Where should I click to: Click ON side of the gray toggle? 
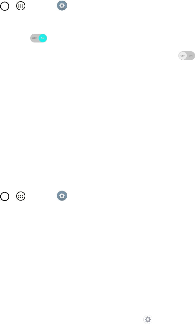pyautogui.click(x=191, y=56)
